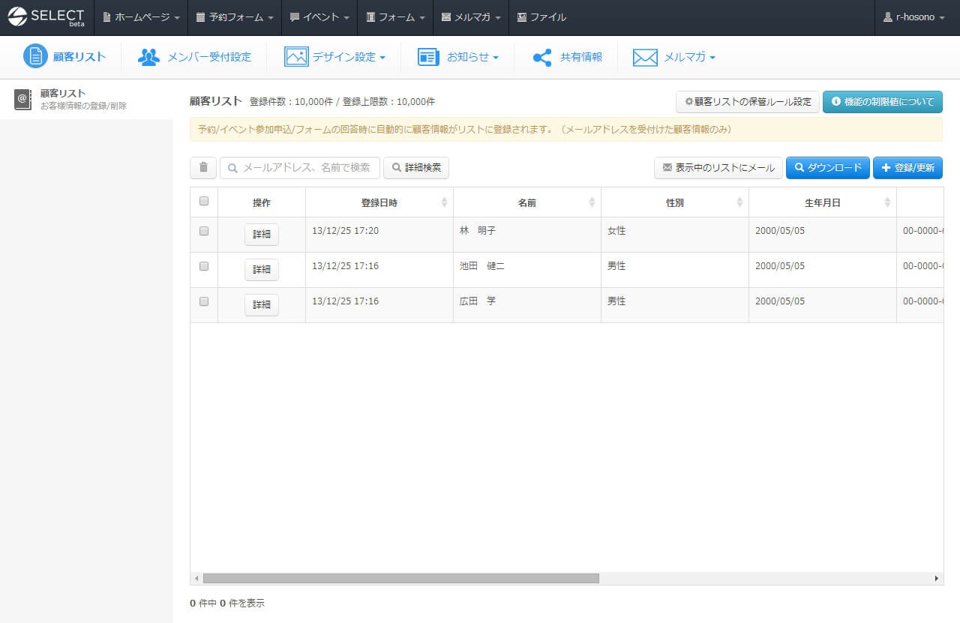The width and height of the screenshot is (960, 623).
Task: Click the メンバー受付設定 people icon
Action: [x=148, y=57]
